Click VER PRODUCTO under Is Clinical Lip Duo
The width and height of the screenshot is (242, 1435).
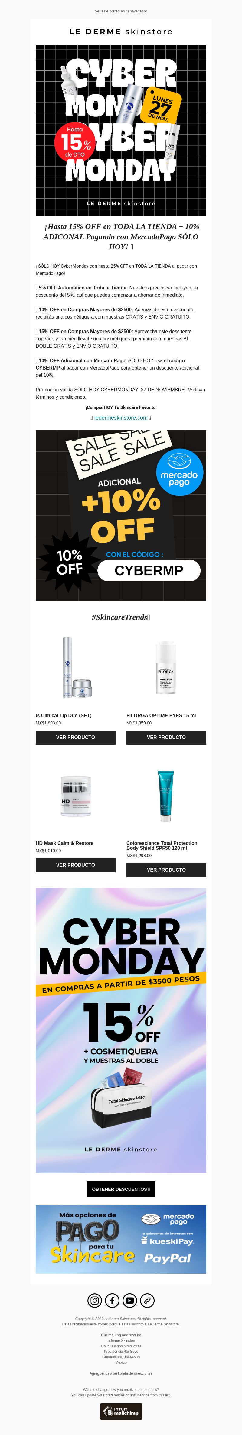(76, 737)
